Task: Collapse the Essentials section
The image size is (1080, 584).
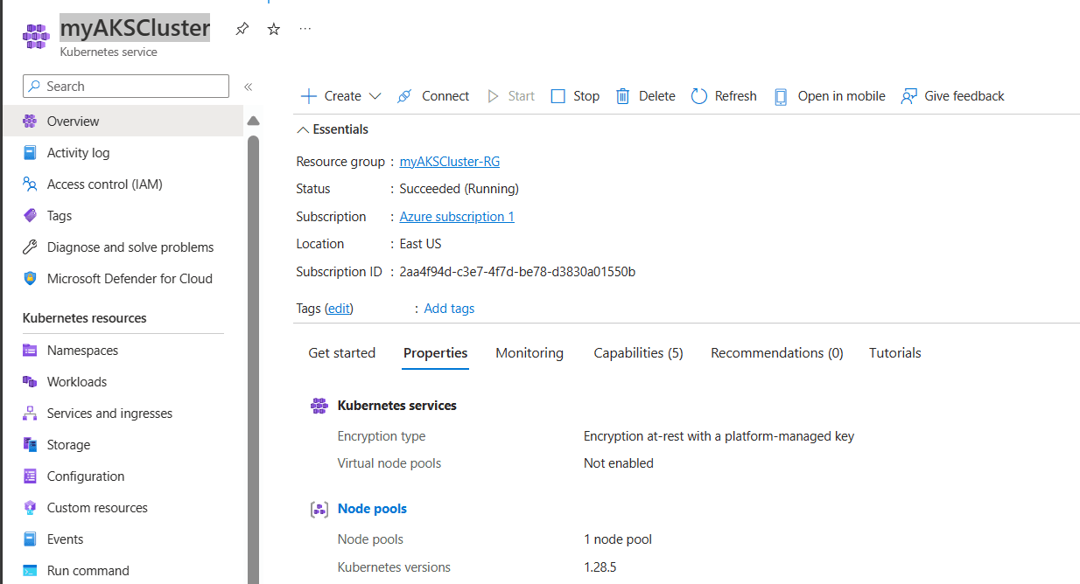Action: (x=333, y=129)
